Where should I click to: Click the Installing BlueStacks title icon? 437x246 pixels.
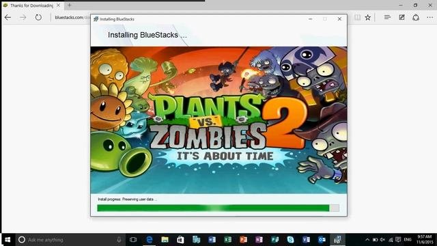[96, 19]
